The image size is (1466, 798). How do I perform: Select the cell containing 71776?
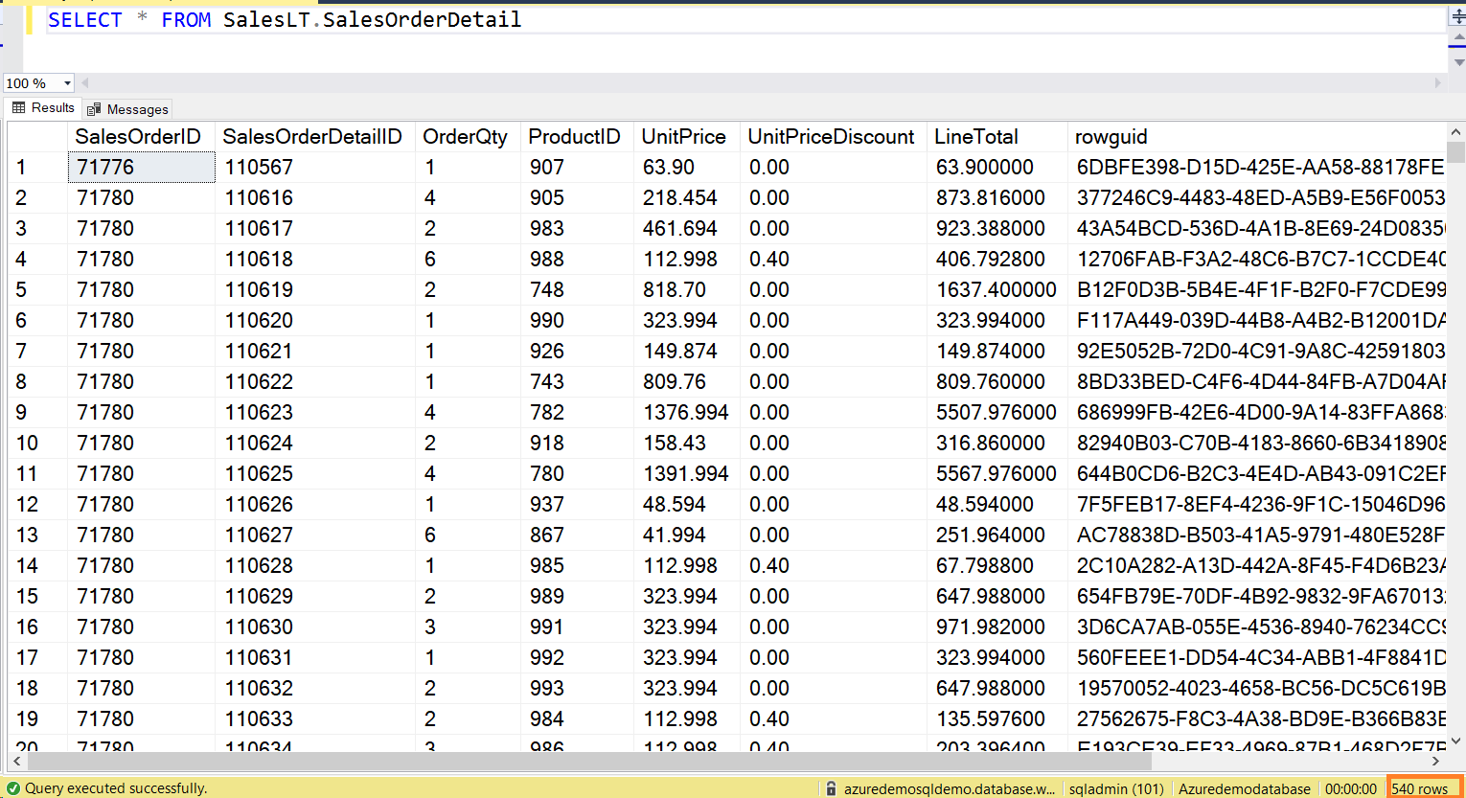[x=140, y=167]
